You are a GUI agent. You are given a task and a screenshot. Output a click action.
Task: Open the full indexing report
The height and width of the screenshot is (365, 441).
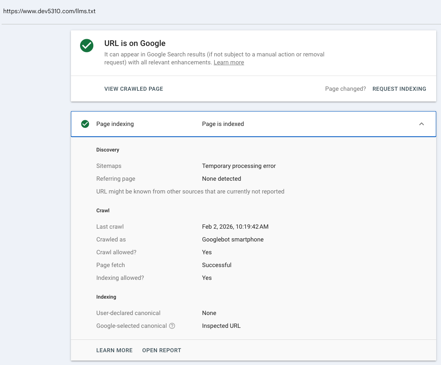coord(161,350)
